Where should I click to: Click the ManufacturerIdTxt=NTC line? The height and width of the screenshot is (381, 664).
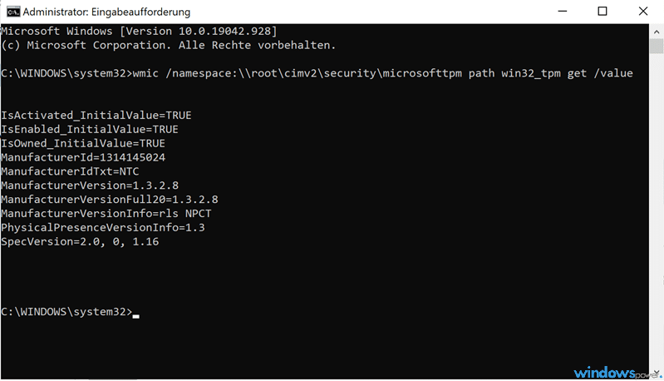click(x=70, y=171)
